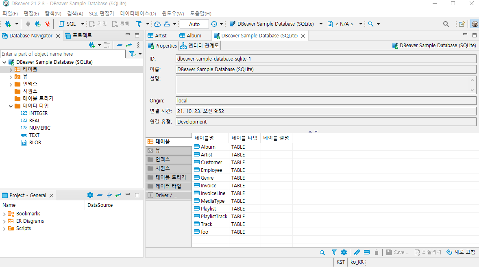Click the bottom bar search magnifier icon
The height and width of the screenshot is (267, 479).
pos(322,252)
